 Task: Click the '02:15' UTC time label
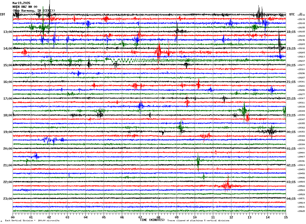291,165
